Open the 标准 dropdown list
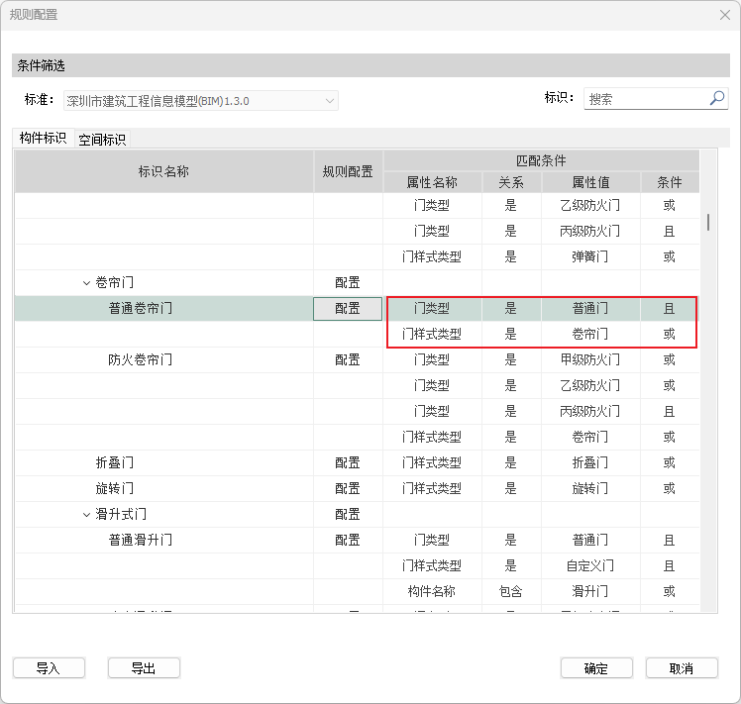 [x=329, y=101]
